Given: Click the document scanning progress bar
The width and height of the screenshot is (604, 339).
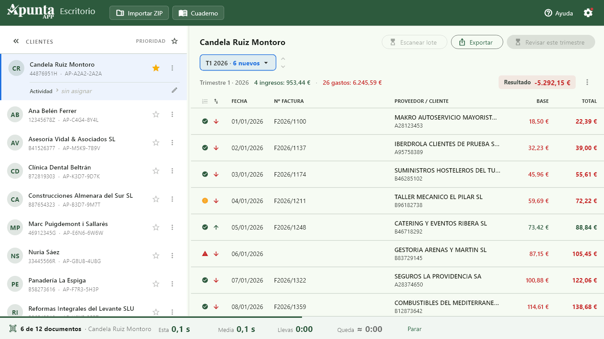Looking at the screenshot, I should pos(302,317).
